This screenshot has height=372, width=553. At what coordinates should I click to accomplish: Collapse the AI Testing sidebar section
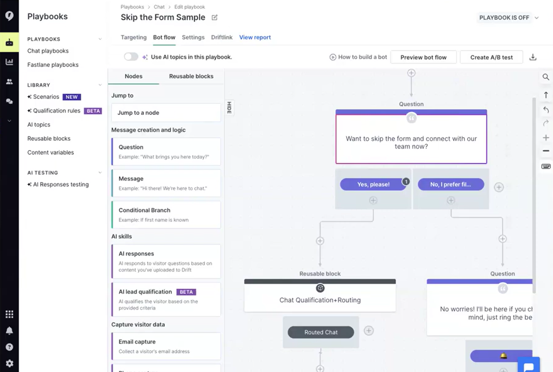coord(100,173)
